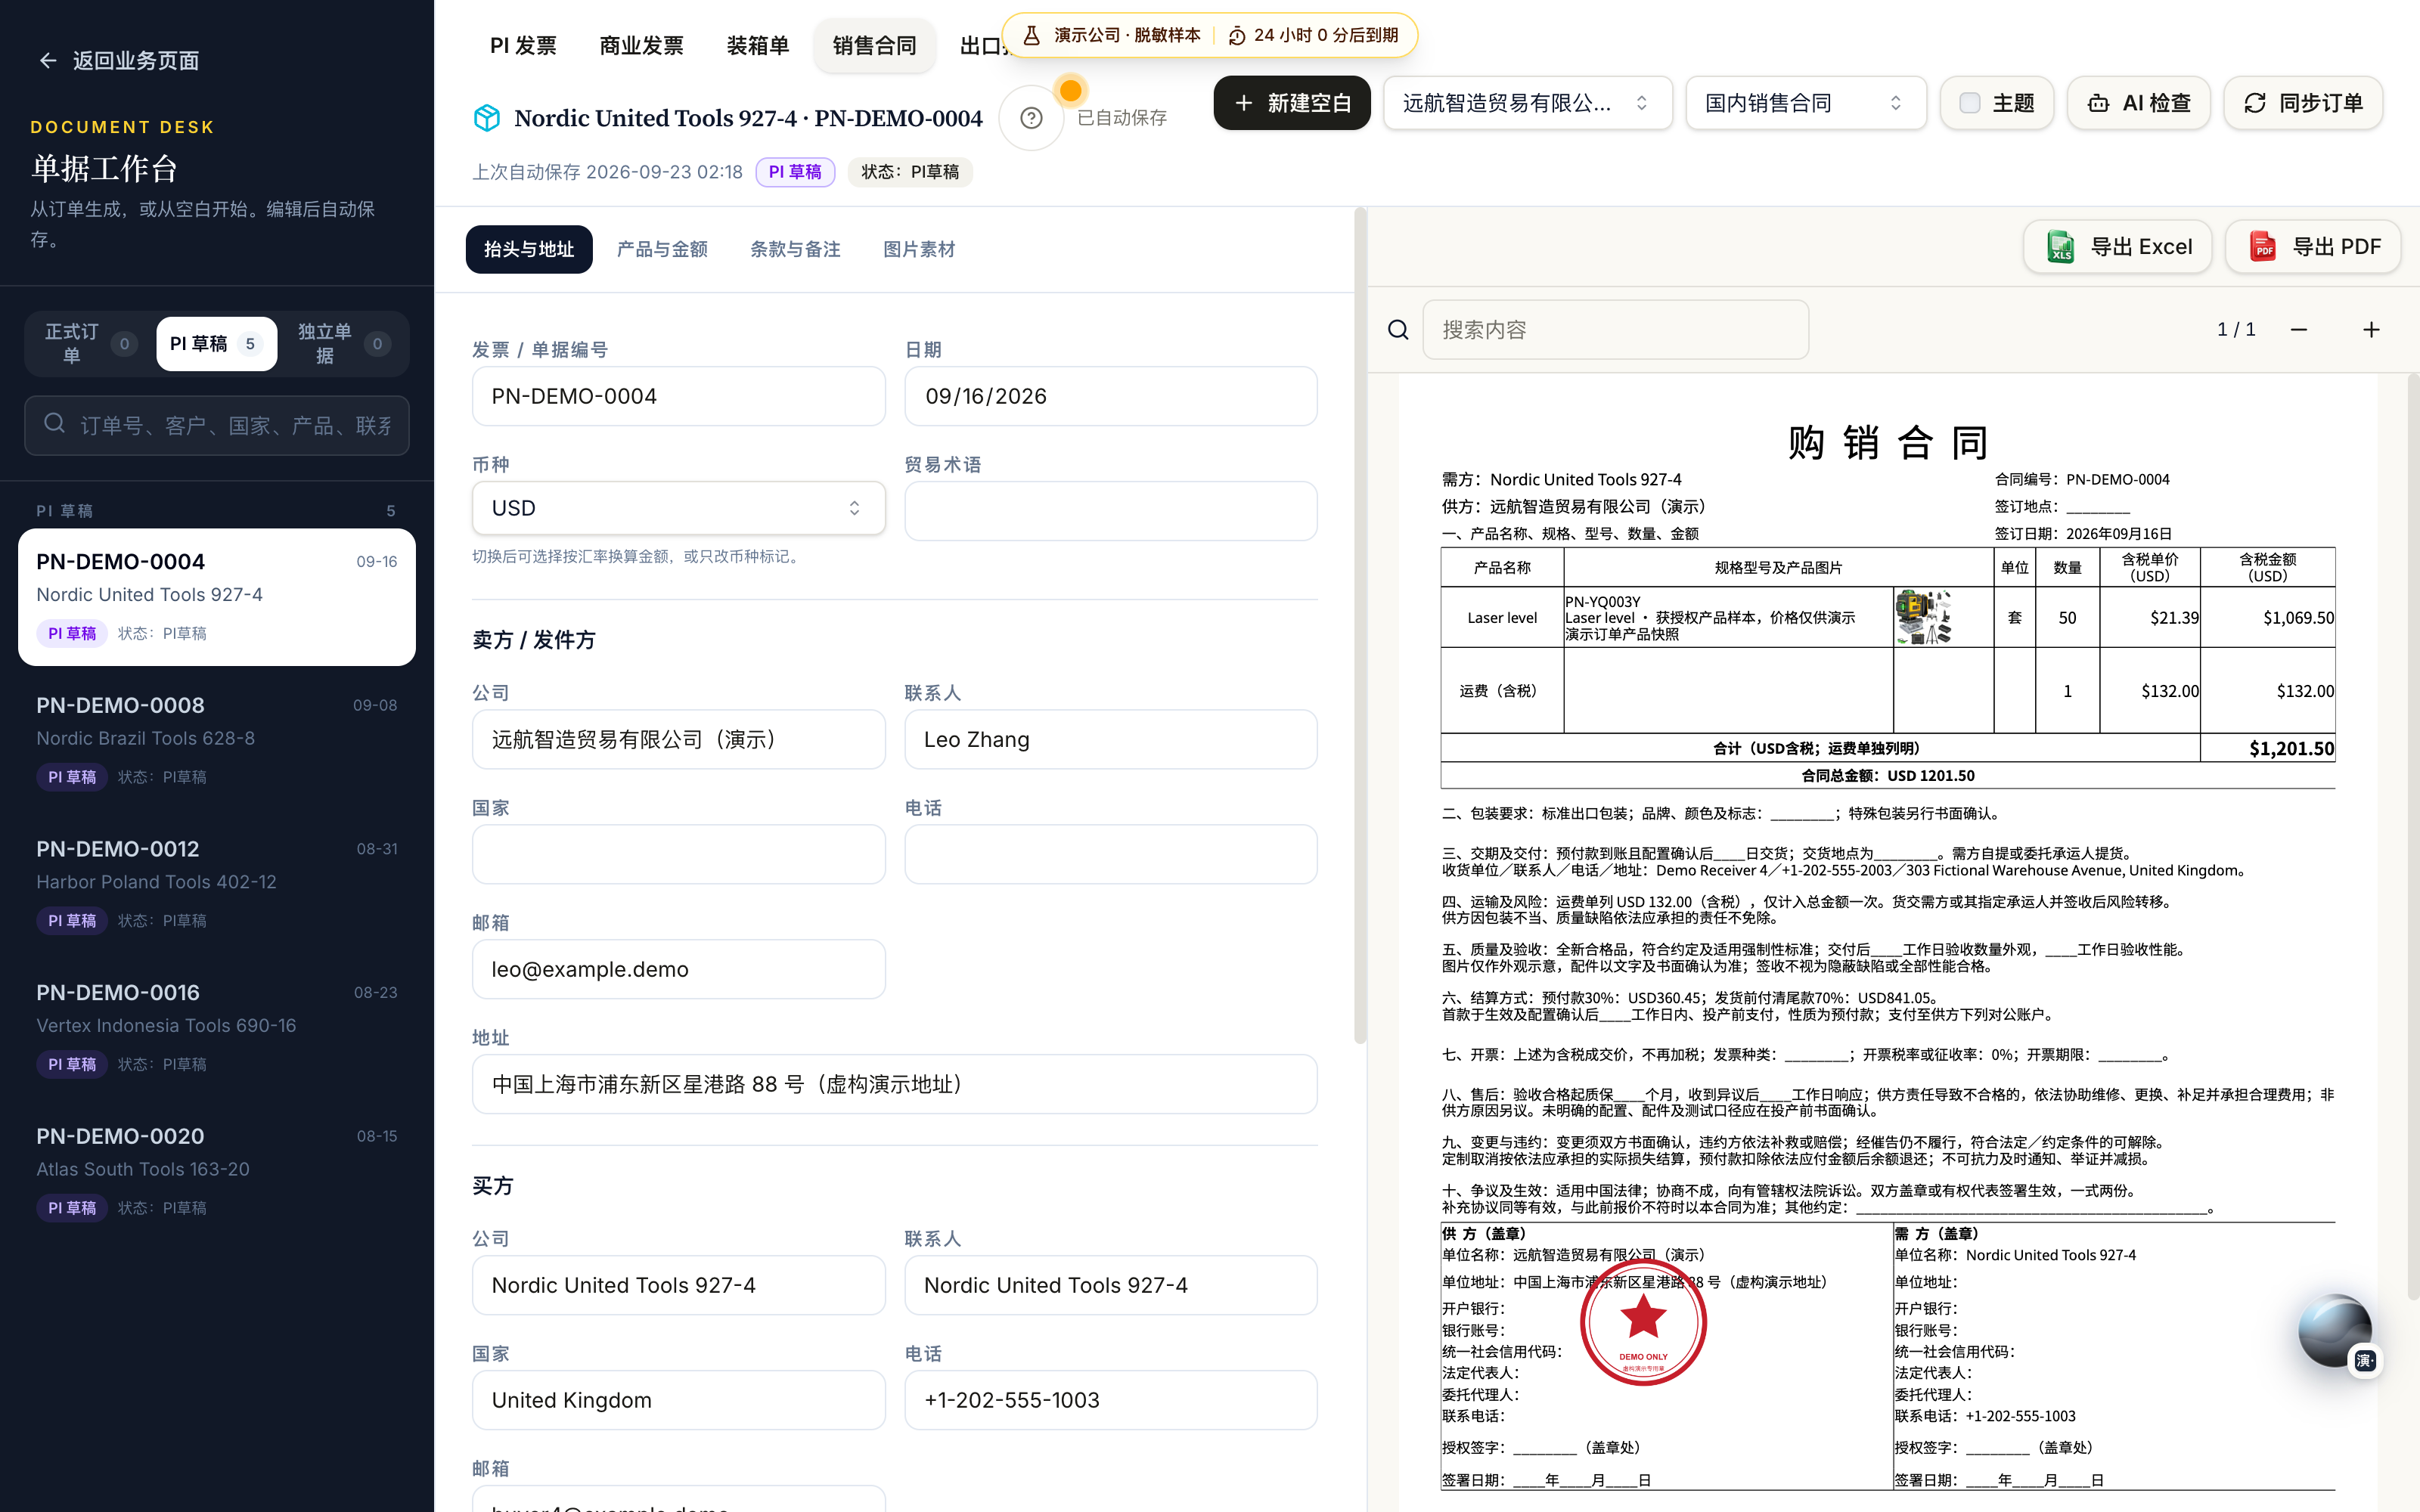This screenshot has height=1512, width=2420.
Task: Select the 抬头与地址 section tab
Action: (x=529, y=249)
